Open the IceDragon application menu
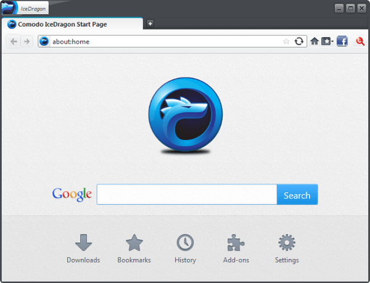The width and height of the screenshot is (370, 283). click(x=25, y=7)
